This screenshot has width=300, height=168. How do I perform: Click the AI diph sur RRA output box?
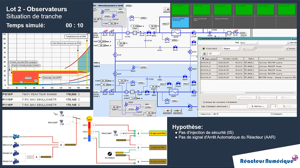[158, 147]
